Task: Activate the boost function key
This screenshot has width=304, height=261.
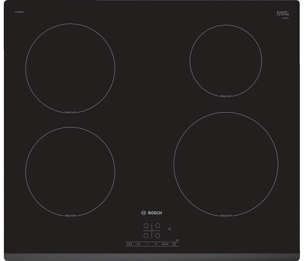Action: (165, 244)
